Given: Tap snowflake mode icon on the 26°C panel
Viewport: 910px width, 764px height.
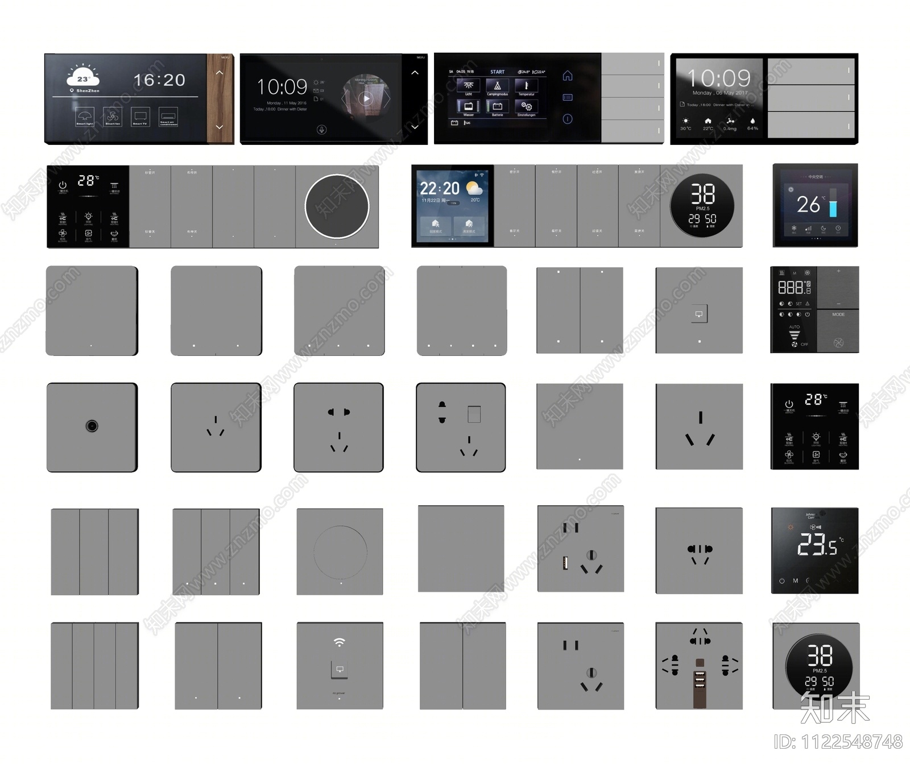Looking at the screenshot, I should pyautogui.click(x=794, y=228).
